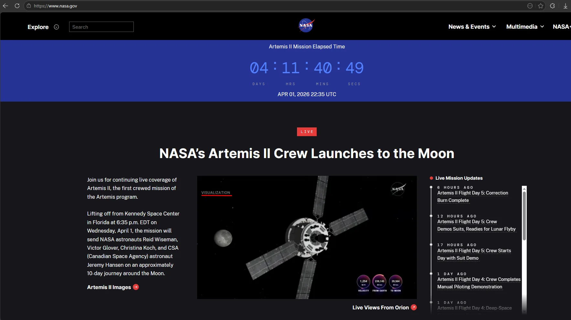This screenshot has height=320, width=571.
Task: Open the Correction Burn Complete update
Action: point(472,196)
